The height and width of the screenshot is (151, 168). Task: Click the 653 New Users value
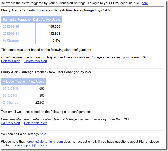pos(42,89)
